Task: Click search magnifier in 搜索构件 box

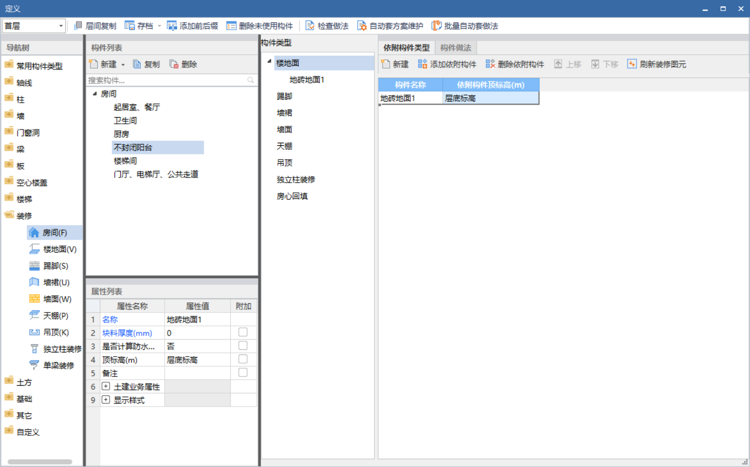Action: tap(251, 80)
